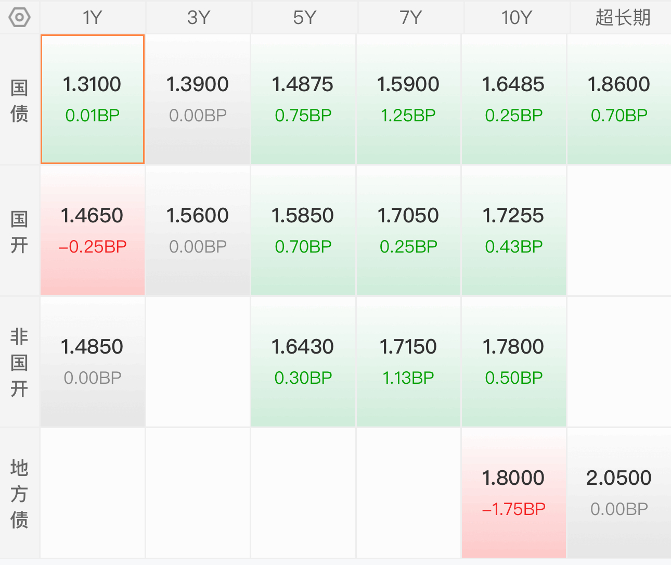The height and width of the screenshot is (565, 671).
Task: Open the 非国开 7Y cell 1.7150
Action: (408, 362)
